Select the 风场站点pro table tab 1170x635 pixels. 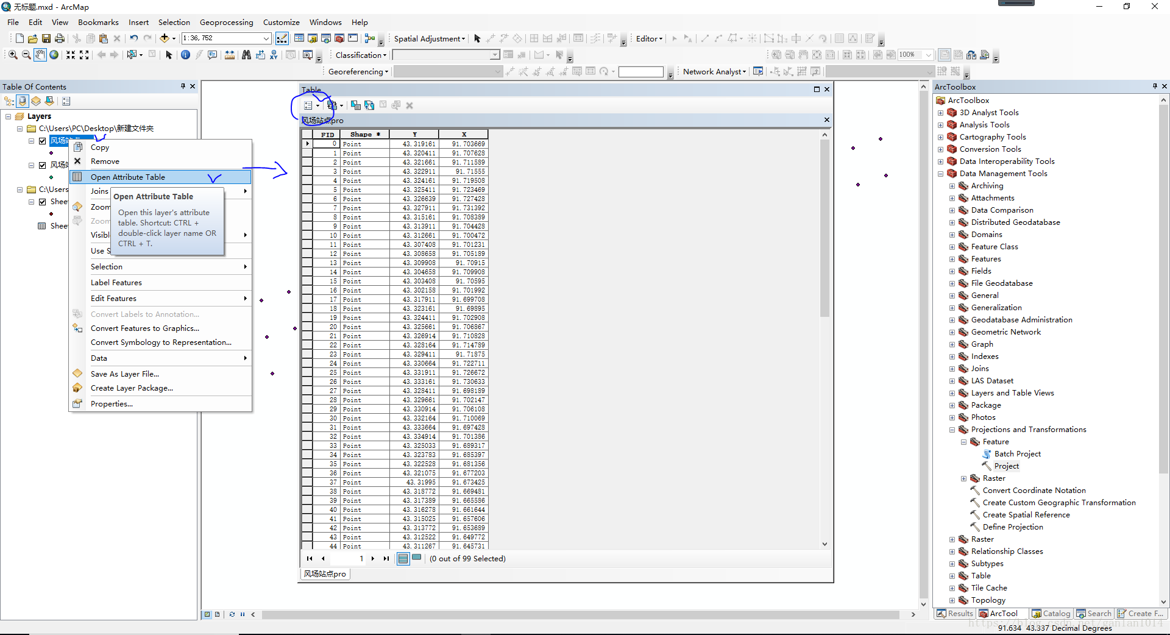pos(325,573)
